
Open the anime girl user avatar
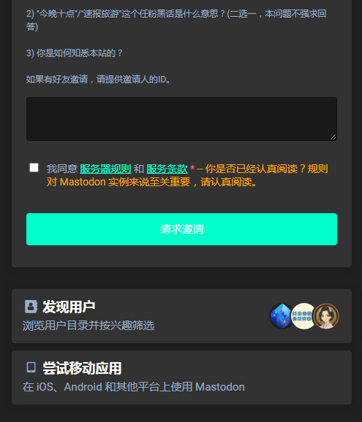tap(326, 316)
